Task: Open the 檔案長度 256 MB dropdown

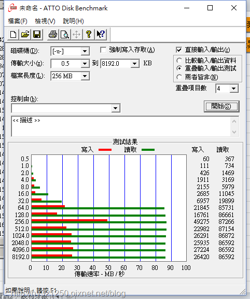Action: coord(85,76)
